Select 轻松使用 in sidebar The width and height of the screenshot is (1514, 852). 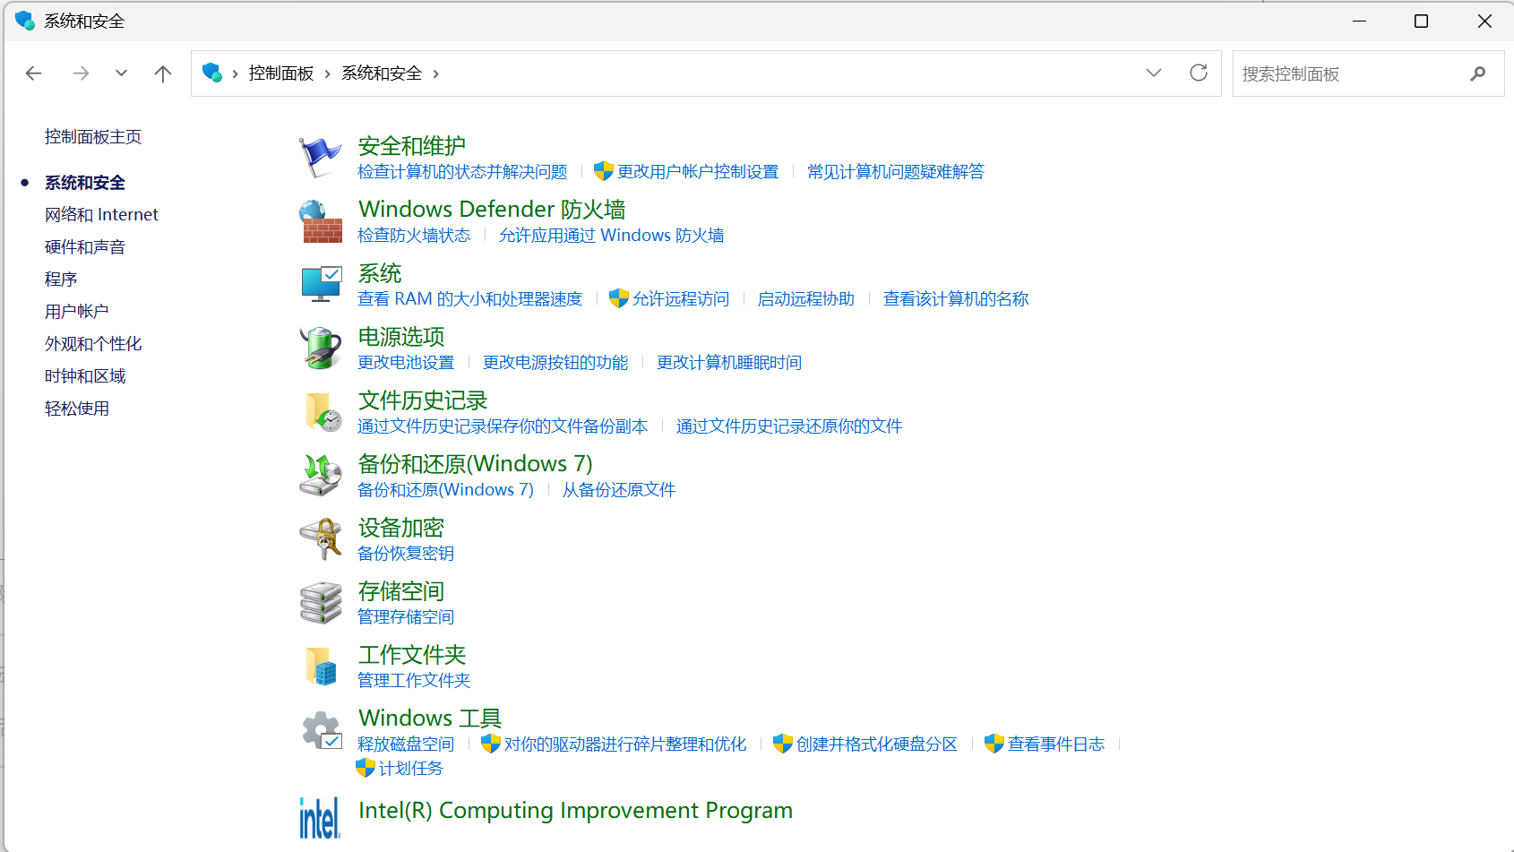[x=77, y=409]
